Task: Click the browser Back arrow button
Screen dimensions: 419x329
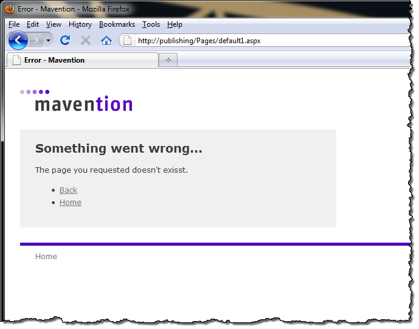Action: coord(18,40)
